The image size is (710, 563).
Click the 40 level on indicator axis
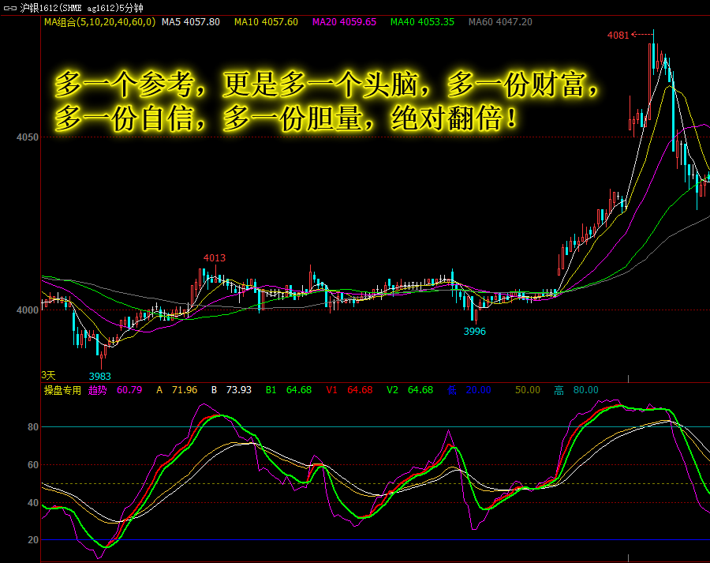[x=33, y=503]
